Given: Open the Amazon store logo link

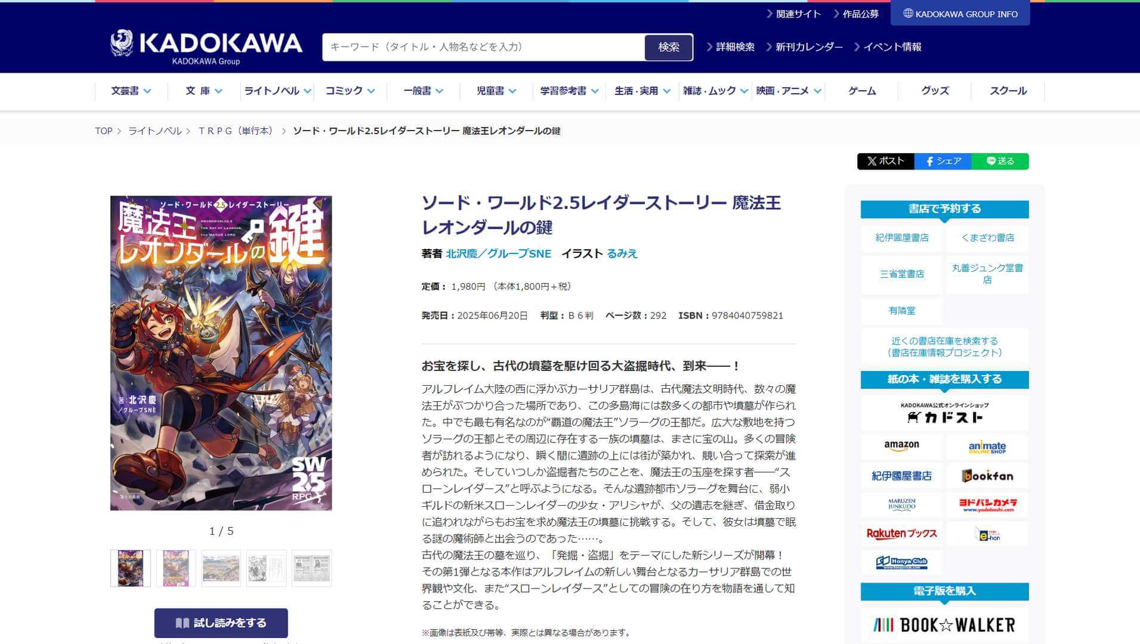Looking at the screenshot, I should (901, 446).
